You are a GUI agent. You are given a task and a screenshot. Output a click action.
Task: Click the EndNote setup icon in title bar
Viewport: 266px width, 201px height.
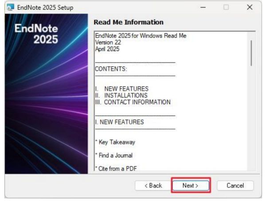(x=11, y=8)
